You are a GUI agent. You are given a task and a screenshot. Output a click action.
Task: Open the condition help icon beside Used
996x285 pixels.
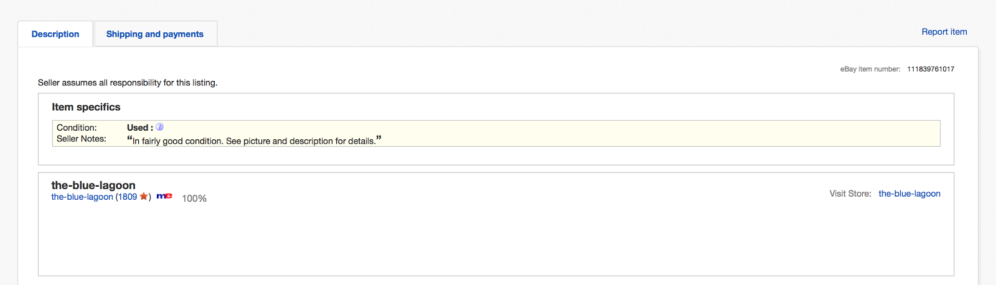[x=159, y=127]
